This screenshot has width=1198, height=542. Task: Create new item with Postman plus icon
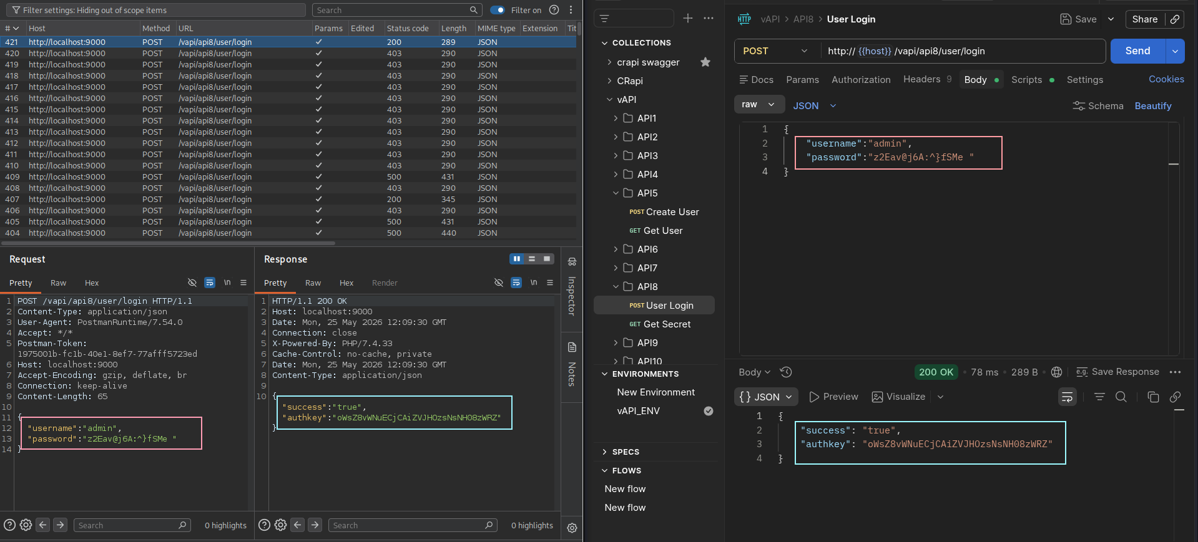pyautogui.click(x=688, y=18)
